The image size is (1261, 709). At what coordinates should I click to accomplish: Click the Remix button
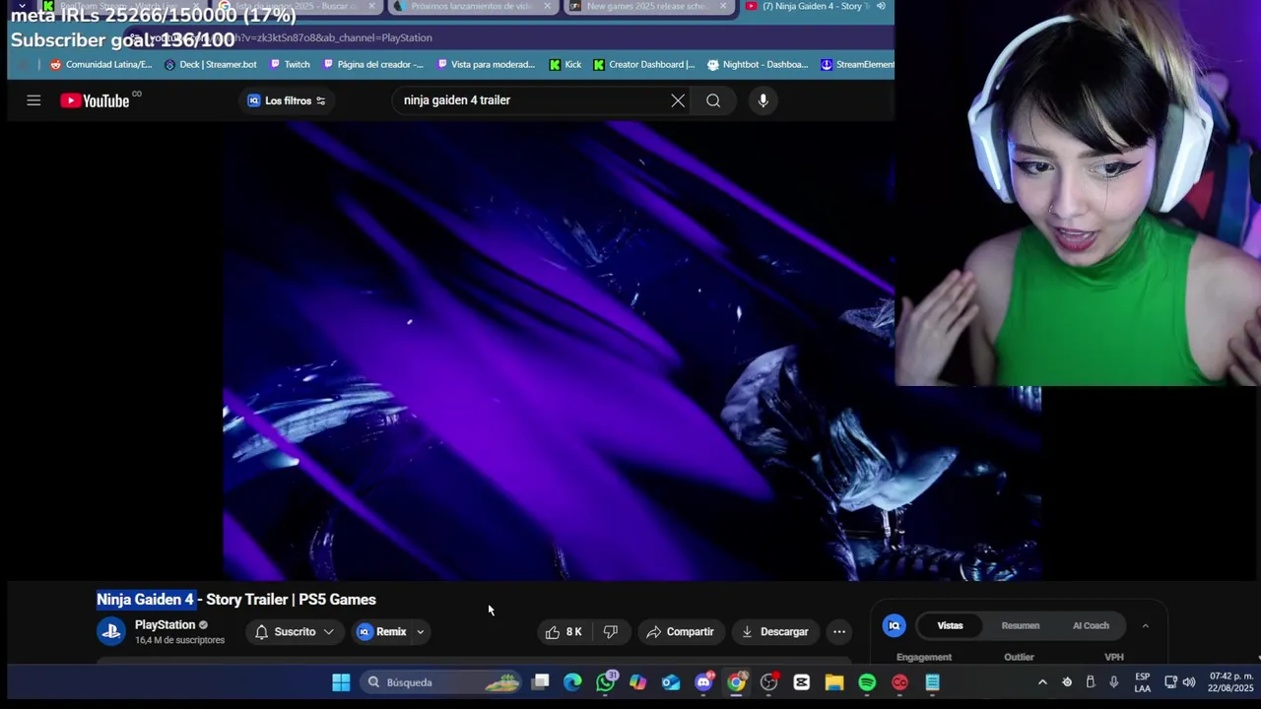382,632
